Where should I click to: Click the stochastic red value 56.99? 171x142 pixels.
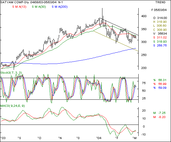pos(162,84)
